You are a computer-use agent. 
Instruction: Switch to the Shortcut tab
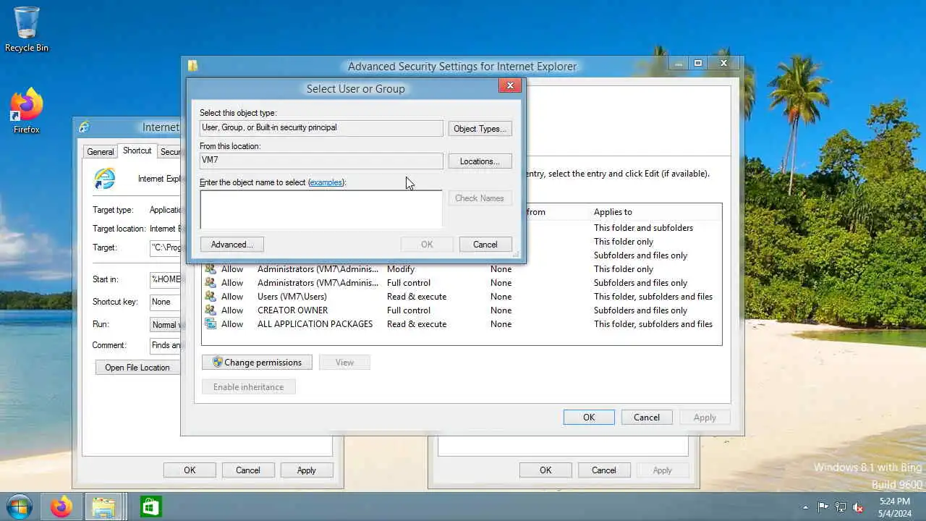[x=137, y=151]
